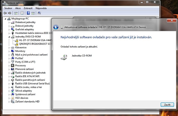
Task: Click the Klávesnice keyboard icon
Action: (x=13, y=48)
